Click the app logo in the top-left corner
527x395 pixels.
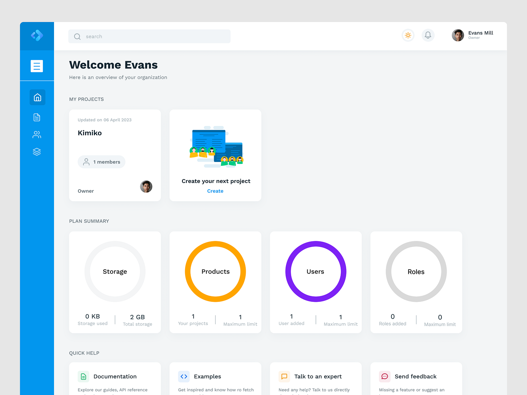(x=37, y=35)
